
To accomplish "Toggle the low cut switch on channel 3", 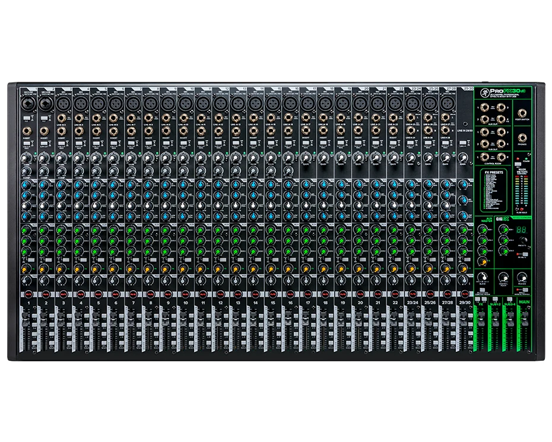I will 62,143.
